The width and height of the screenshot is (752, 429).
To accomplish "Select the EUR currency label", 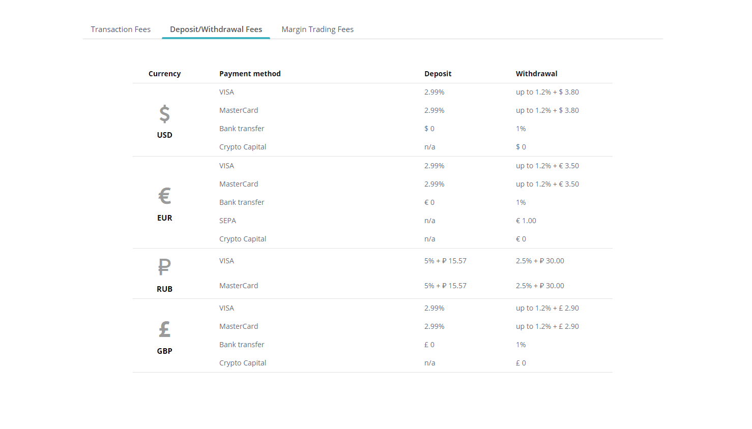I will 164,218.
